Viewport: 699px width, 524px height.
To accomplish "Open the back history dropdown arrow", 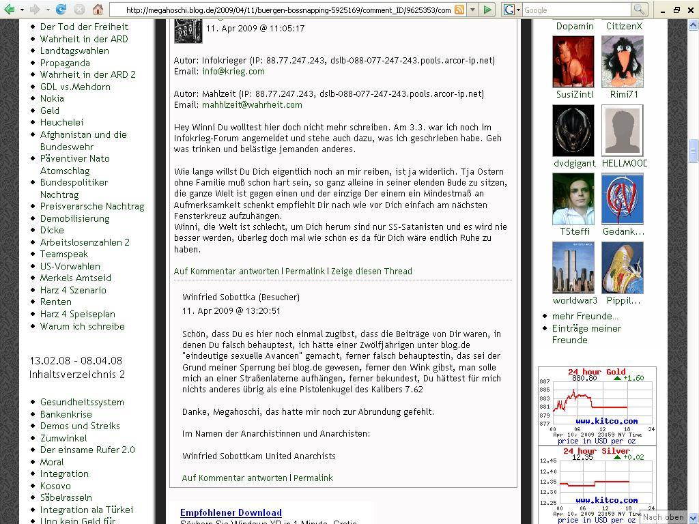I will pyautogui.click(x=22, y=10).
